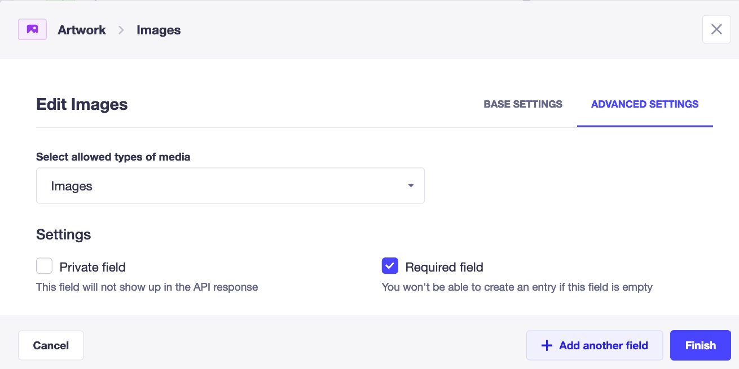
Task: Click the "Private field" label text
Action: [93, 267]
